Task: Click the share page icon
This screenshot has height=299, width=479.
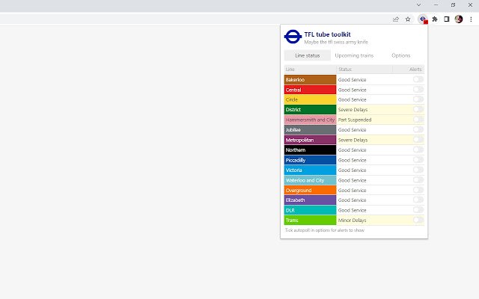Action: pyautogui.click(x=396, y=19)
